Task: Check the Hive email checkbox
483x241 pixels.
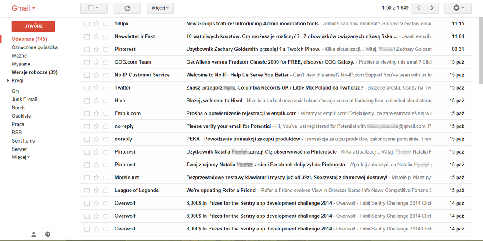Action: [87, 101]
